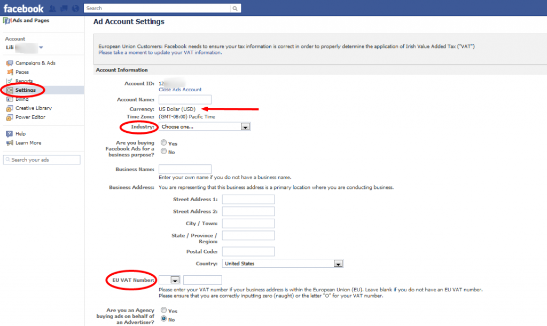Go to Pages in sidebar
Viewport: 547px width, 326px height.
click(22, 72)
